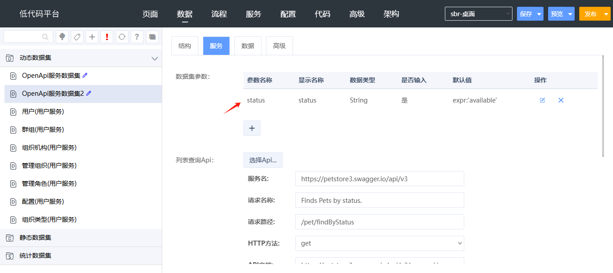The height and width of the screenshot is (273, 613).
Task: Click the 参数名称 column header
Action: click(x=260, y=80)
